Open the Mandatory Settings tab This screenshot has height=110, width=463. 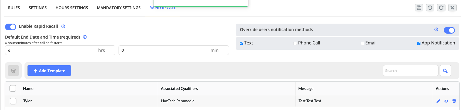119,8
